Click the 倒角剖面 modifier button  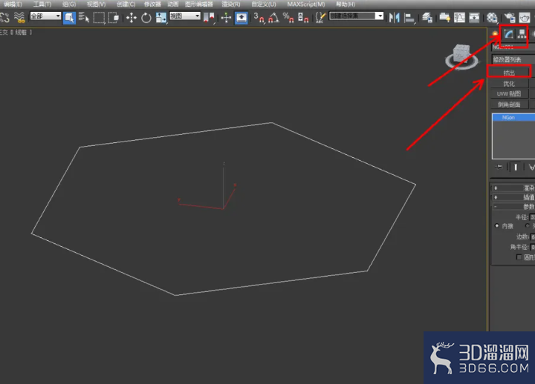(x=509, y=105)
